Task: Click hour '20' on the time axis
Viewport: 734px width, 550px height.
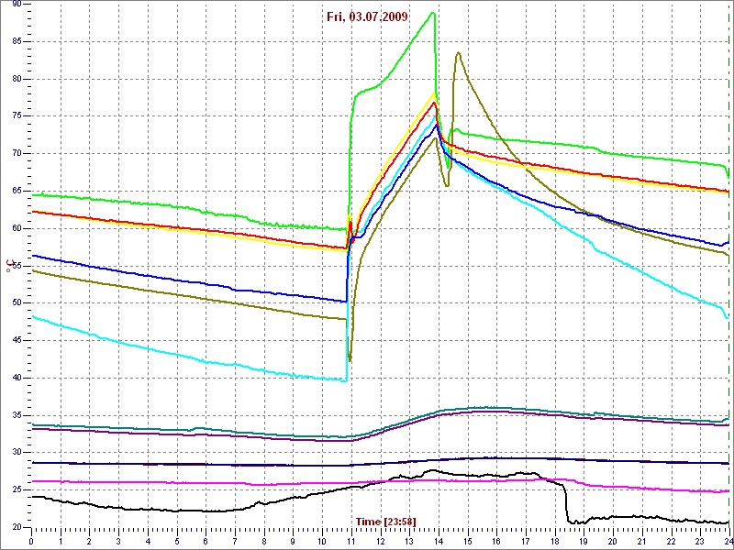Action: coord(613,540)
